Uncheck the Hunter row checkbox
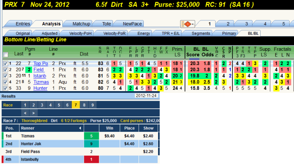 [6, 88]
